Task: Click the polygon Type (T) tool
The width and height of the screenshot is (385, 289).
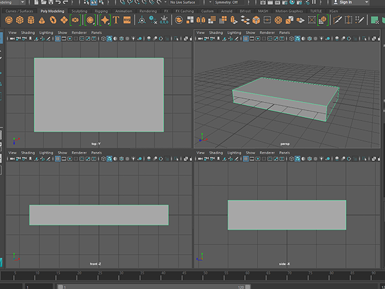Action: (x=116, y=20)
